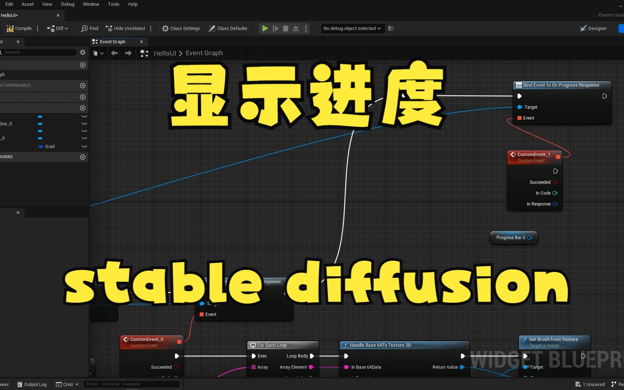Open Hide Unrelated options dots
Screen dimensions: 624x390
(151, 29)
